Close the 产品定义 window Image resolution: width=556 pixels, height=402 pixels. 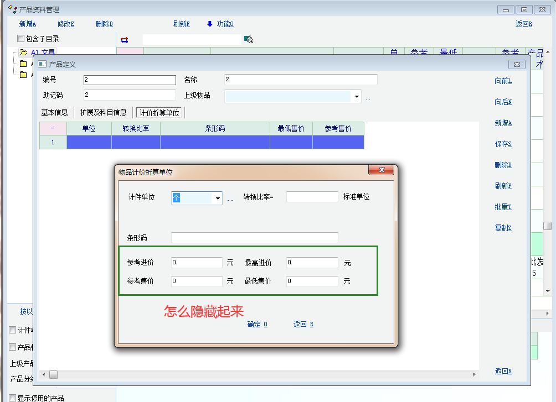[517, 64]
